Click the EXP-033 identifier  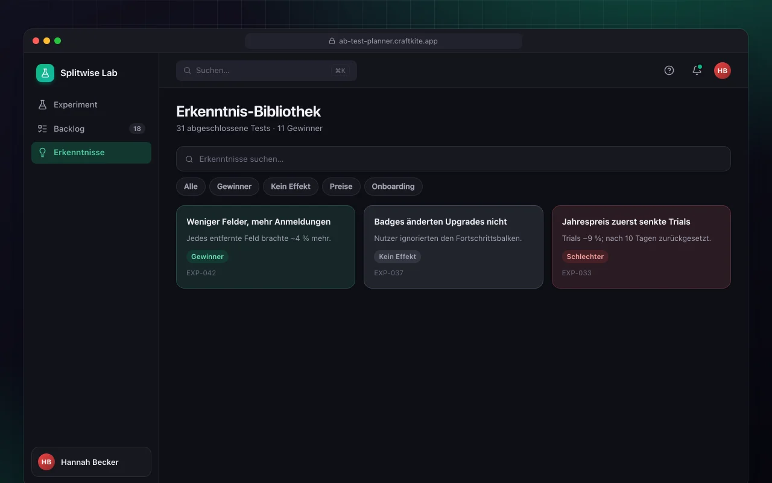point(577,273)
